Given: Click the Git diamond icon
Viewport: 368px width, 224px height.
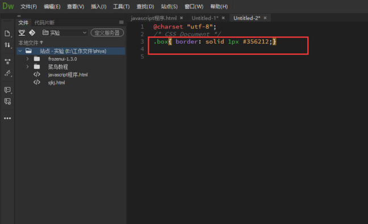Looking at the screenshot, I should 32,32.
